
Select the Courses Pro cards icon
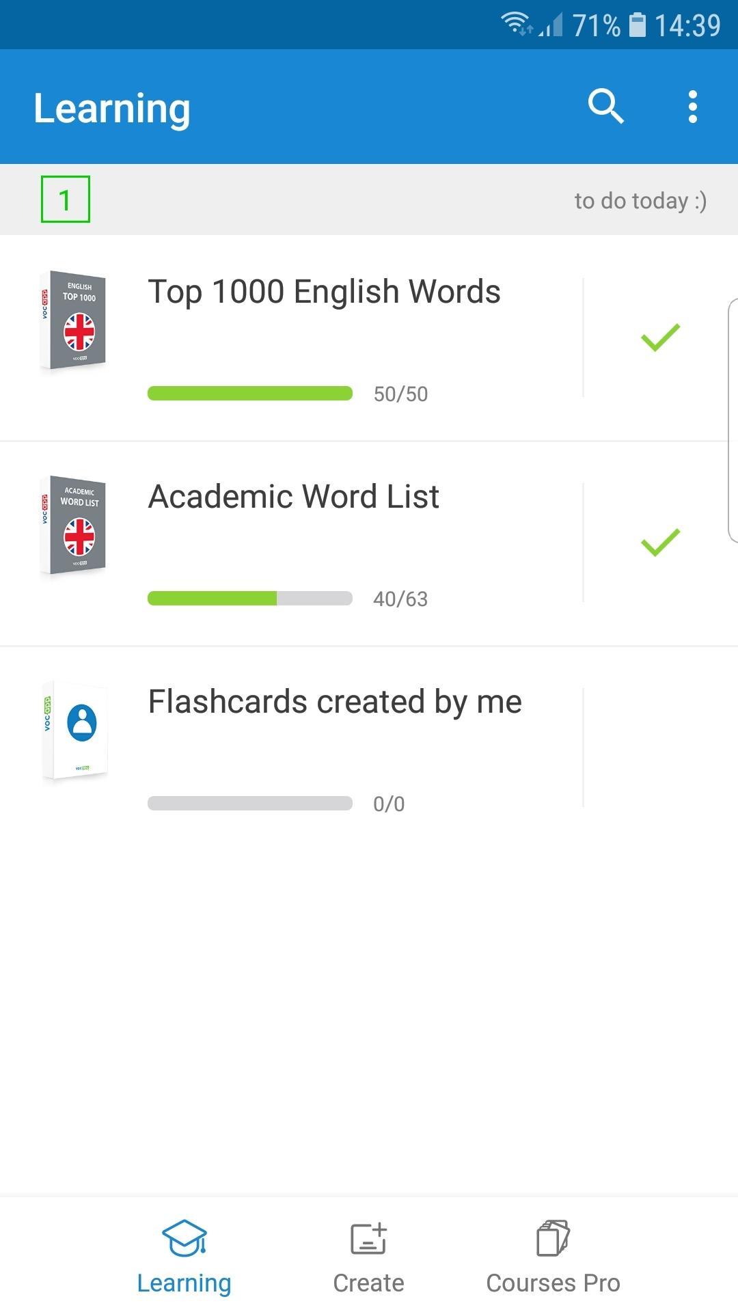553,1238
